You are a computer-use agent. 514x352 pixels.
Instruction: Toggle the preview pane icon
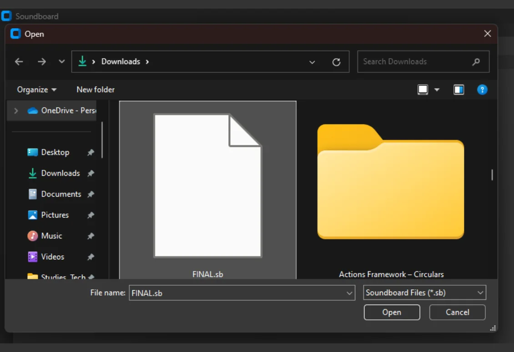[459, 90]
